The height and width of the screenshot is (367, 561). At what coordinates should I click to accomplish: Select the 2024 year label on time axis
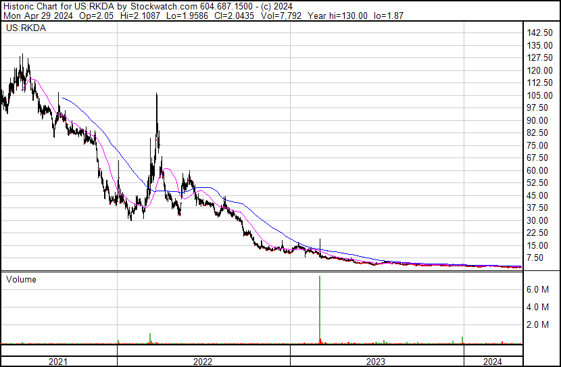[493, 362]
